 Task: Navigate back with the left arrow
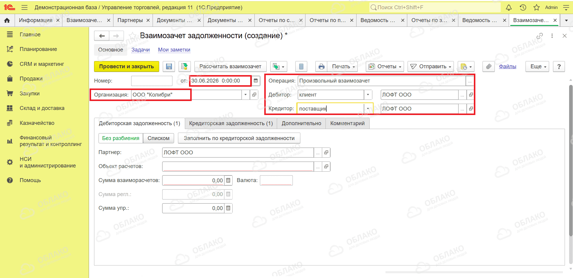[x=102, y=36]
